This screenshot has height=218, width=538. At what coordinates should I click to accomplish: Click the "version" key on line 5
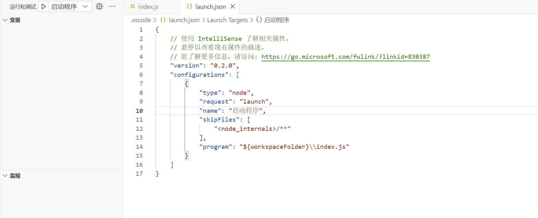click(x=186, y=65)
